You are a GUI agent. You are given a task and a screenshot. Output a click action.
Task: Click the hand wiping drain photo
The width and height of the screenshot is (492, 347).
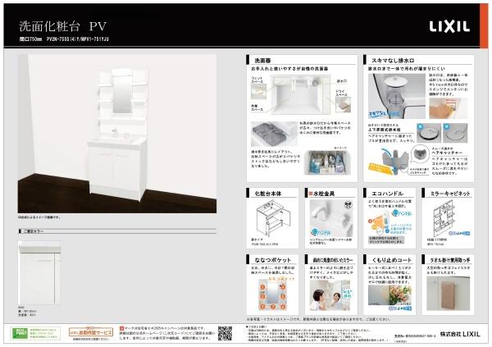tap(448, 108)
